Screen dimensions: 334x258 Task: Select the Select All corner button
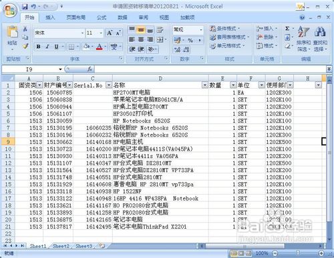click(8, 78)
